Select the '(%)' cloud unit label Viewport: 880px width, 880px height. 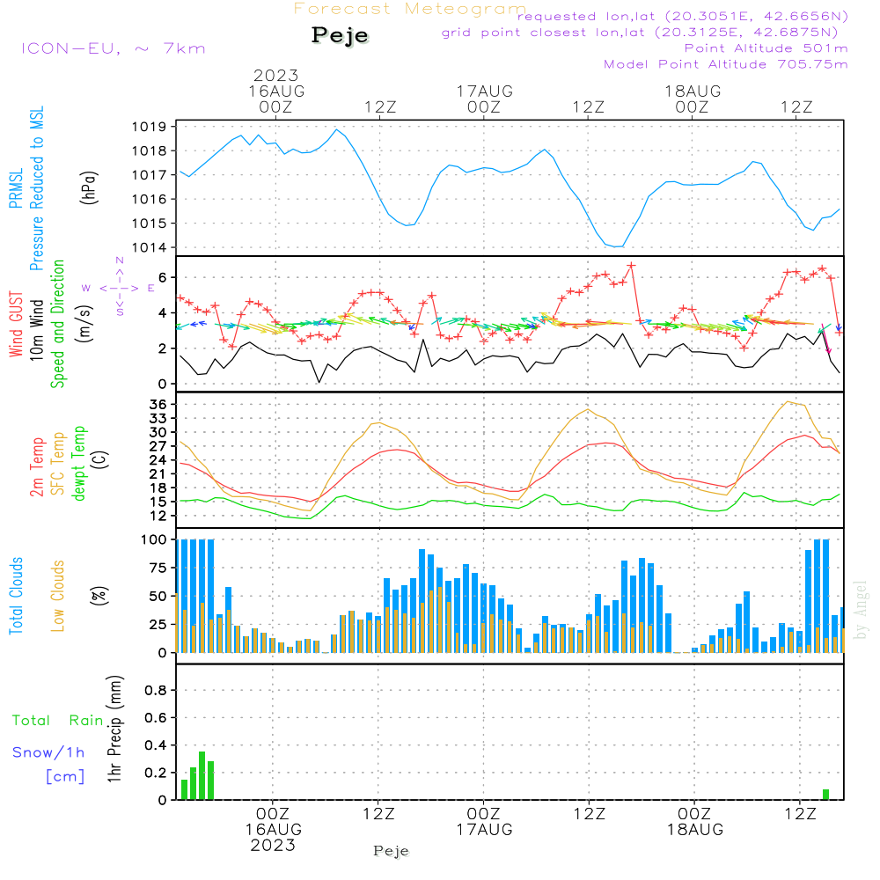(99, 596)
